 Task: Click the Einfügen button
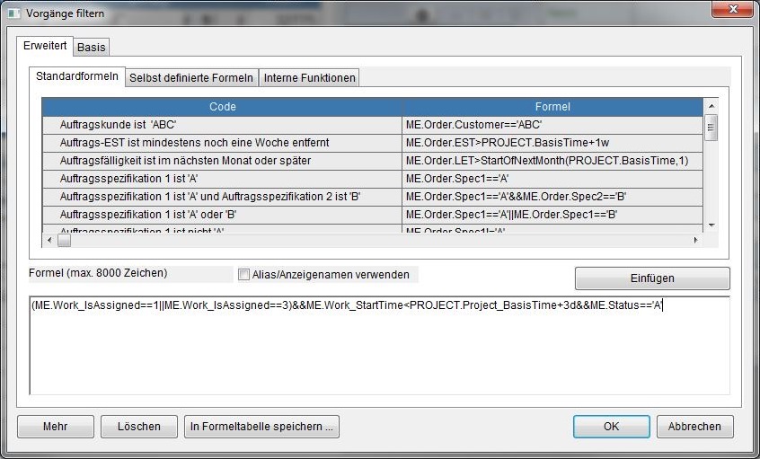(x=651, y=278)
